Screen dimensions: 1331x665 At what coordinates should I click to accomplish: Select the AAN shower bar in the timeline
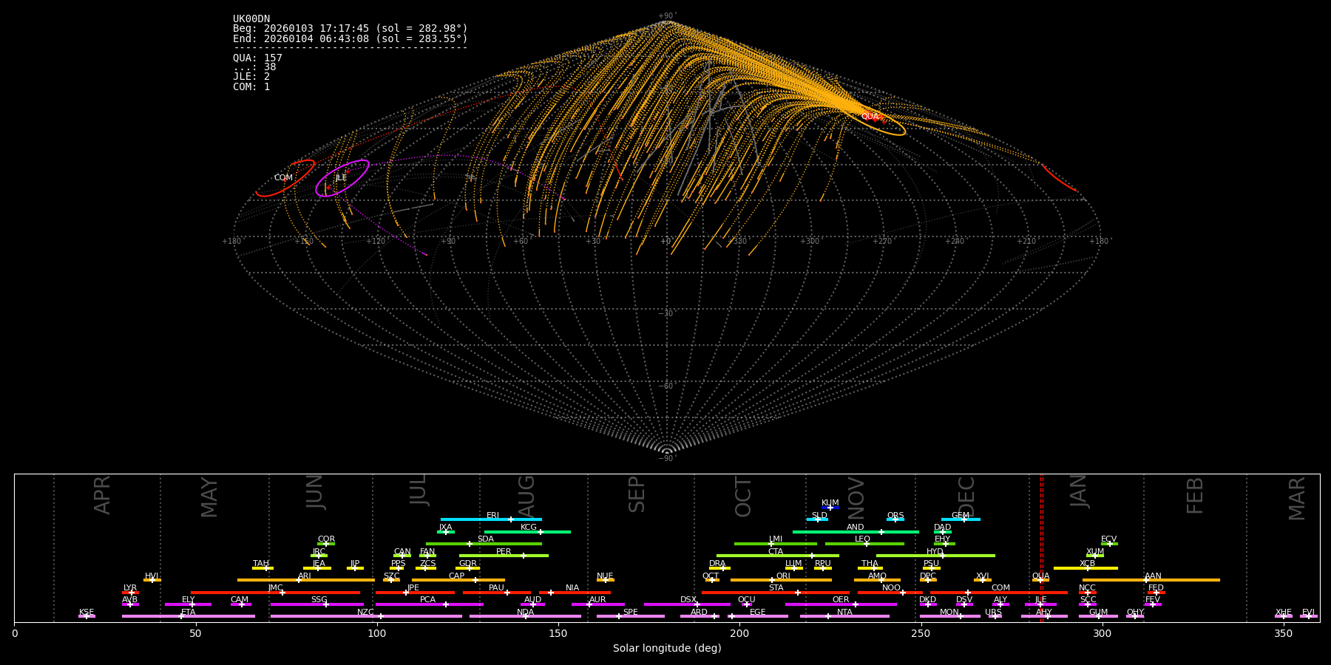(x=1151, y=580)
